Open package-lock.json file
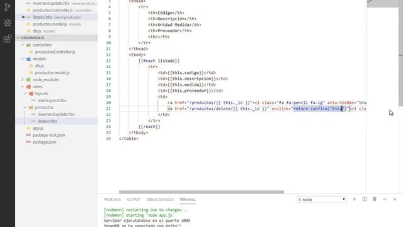This screenshot has width=403, height=227. [48, 135]
